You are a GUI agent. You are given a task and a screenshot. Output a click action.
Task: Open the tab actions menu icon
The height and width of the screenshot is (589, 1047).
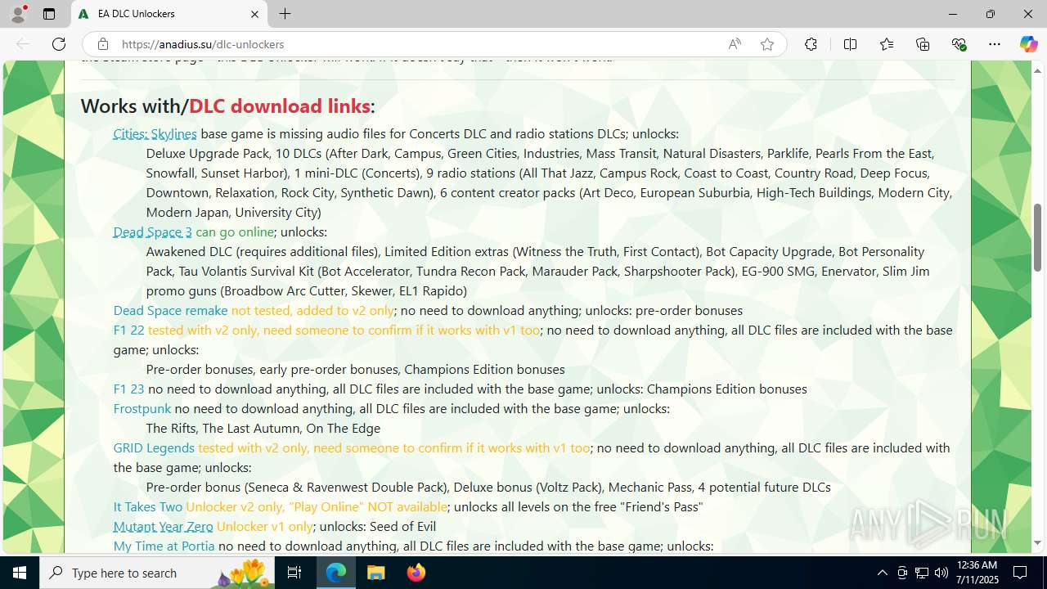[49, 14]
